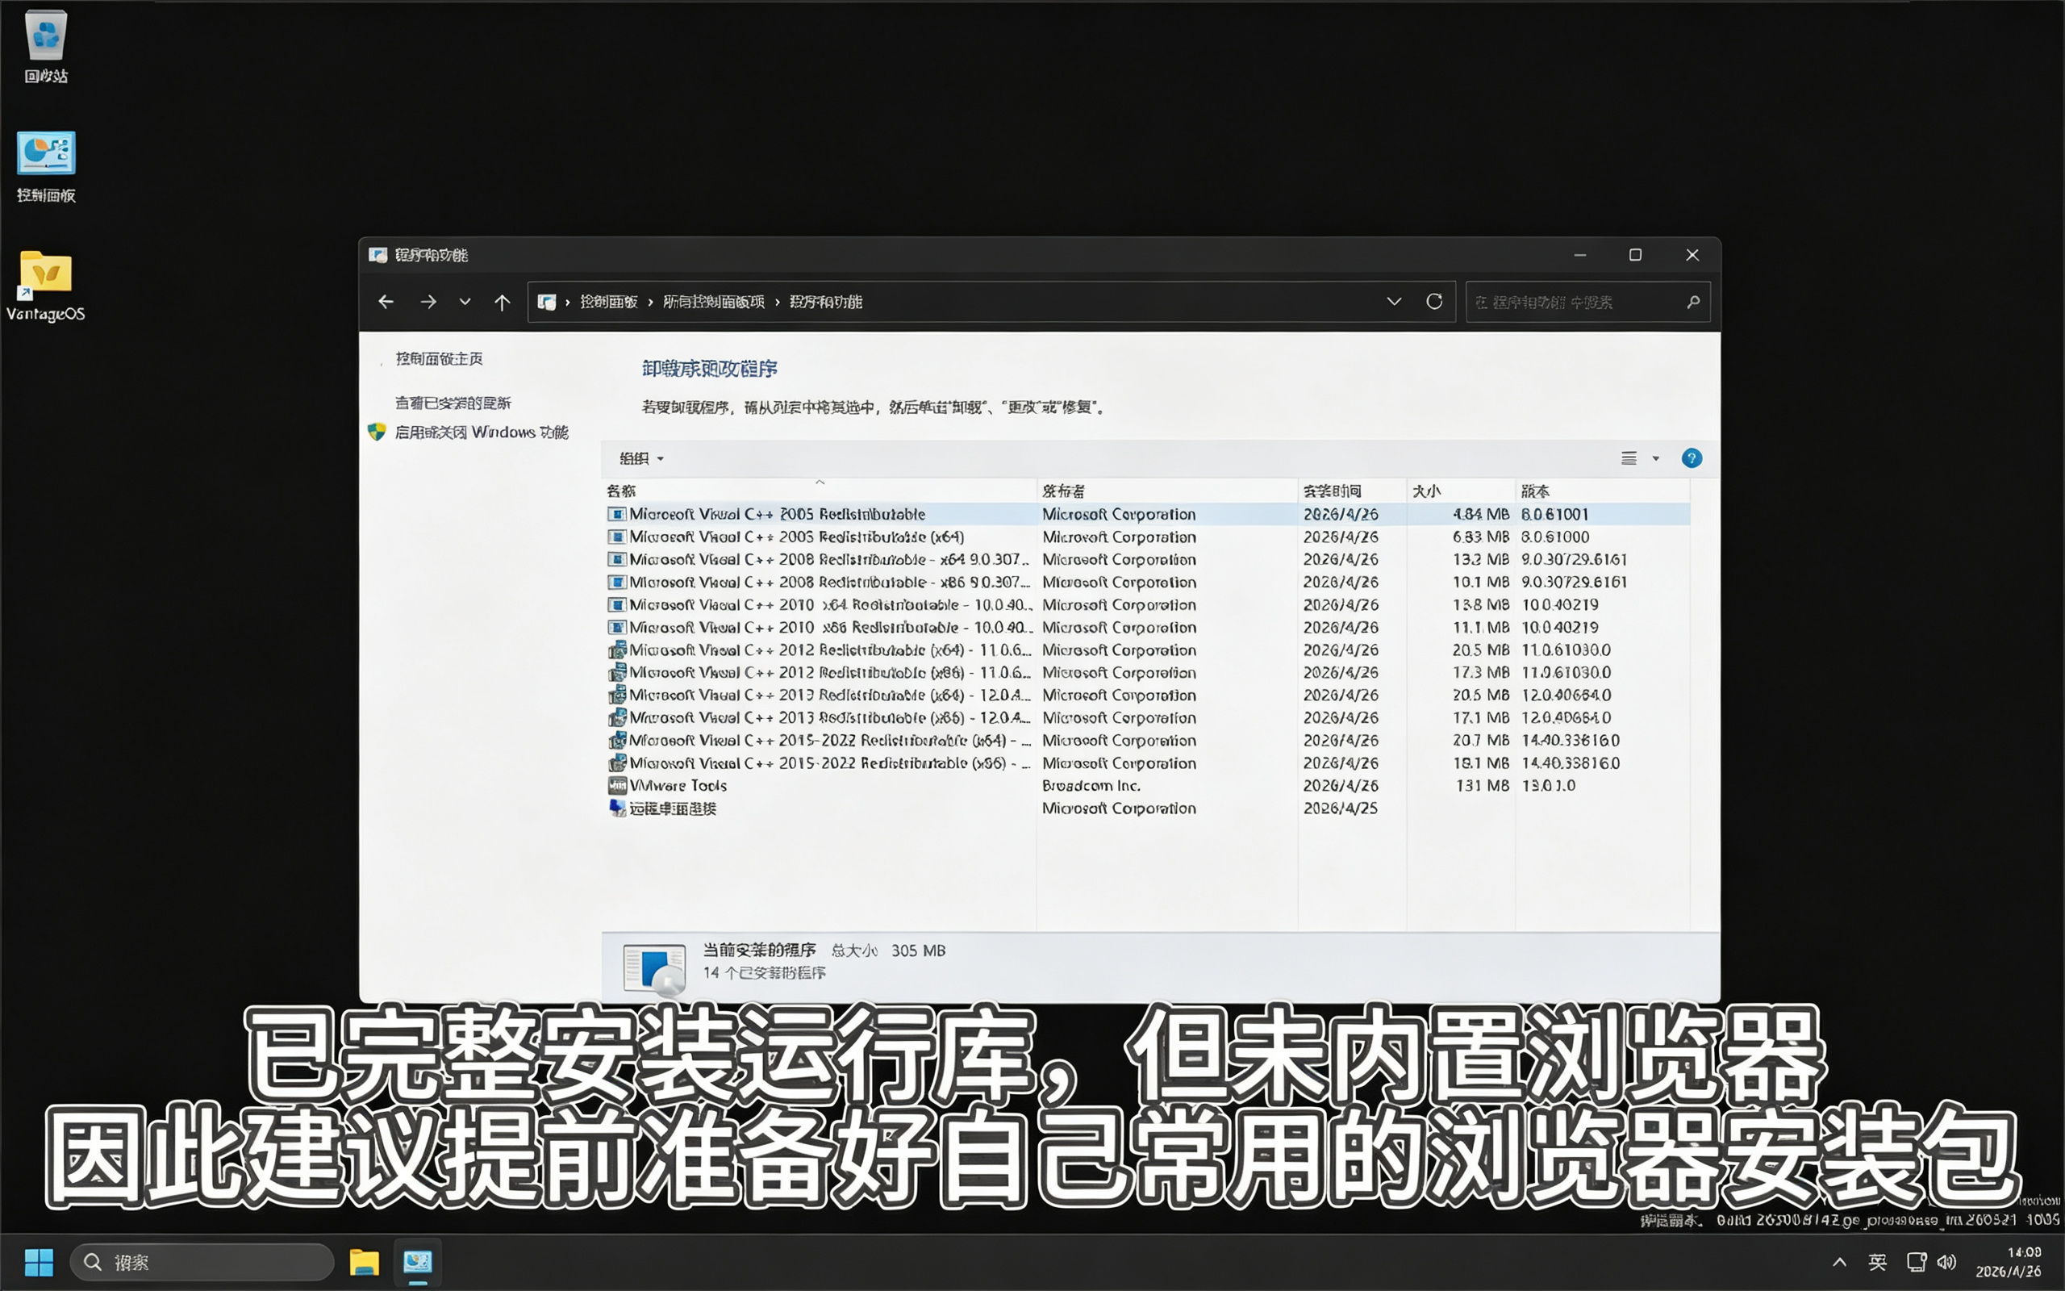Select Visual C++ 2008 Redistributable x86 entry

[x=1146, y=583]
